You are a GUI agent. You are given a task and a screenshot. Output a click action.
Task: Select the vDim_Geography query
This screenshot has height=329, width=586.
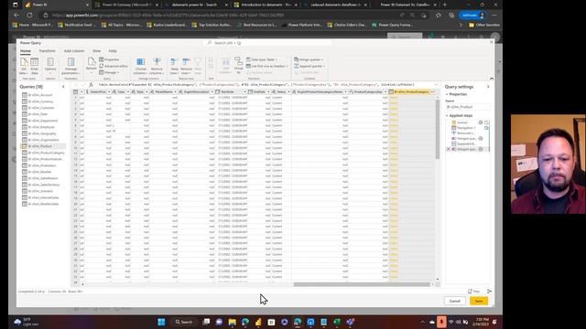click(42, 133)
